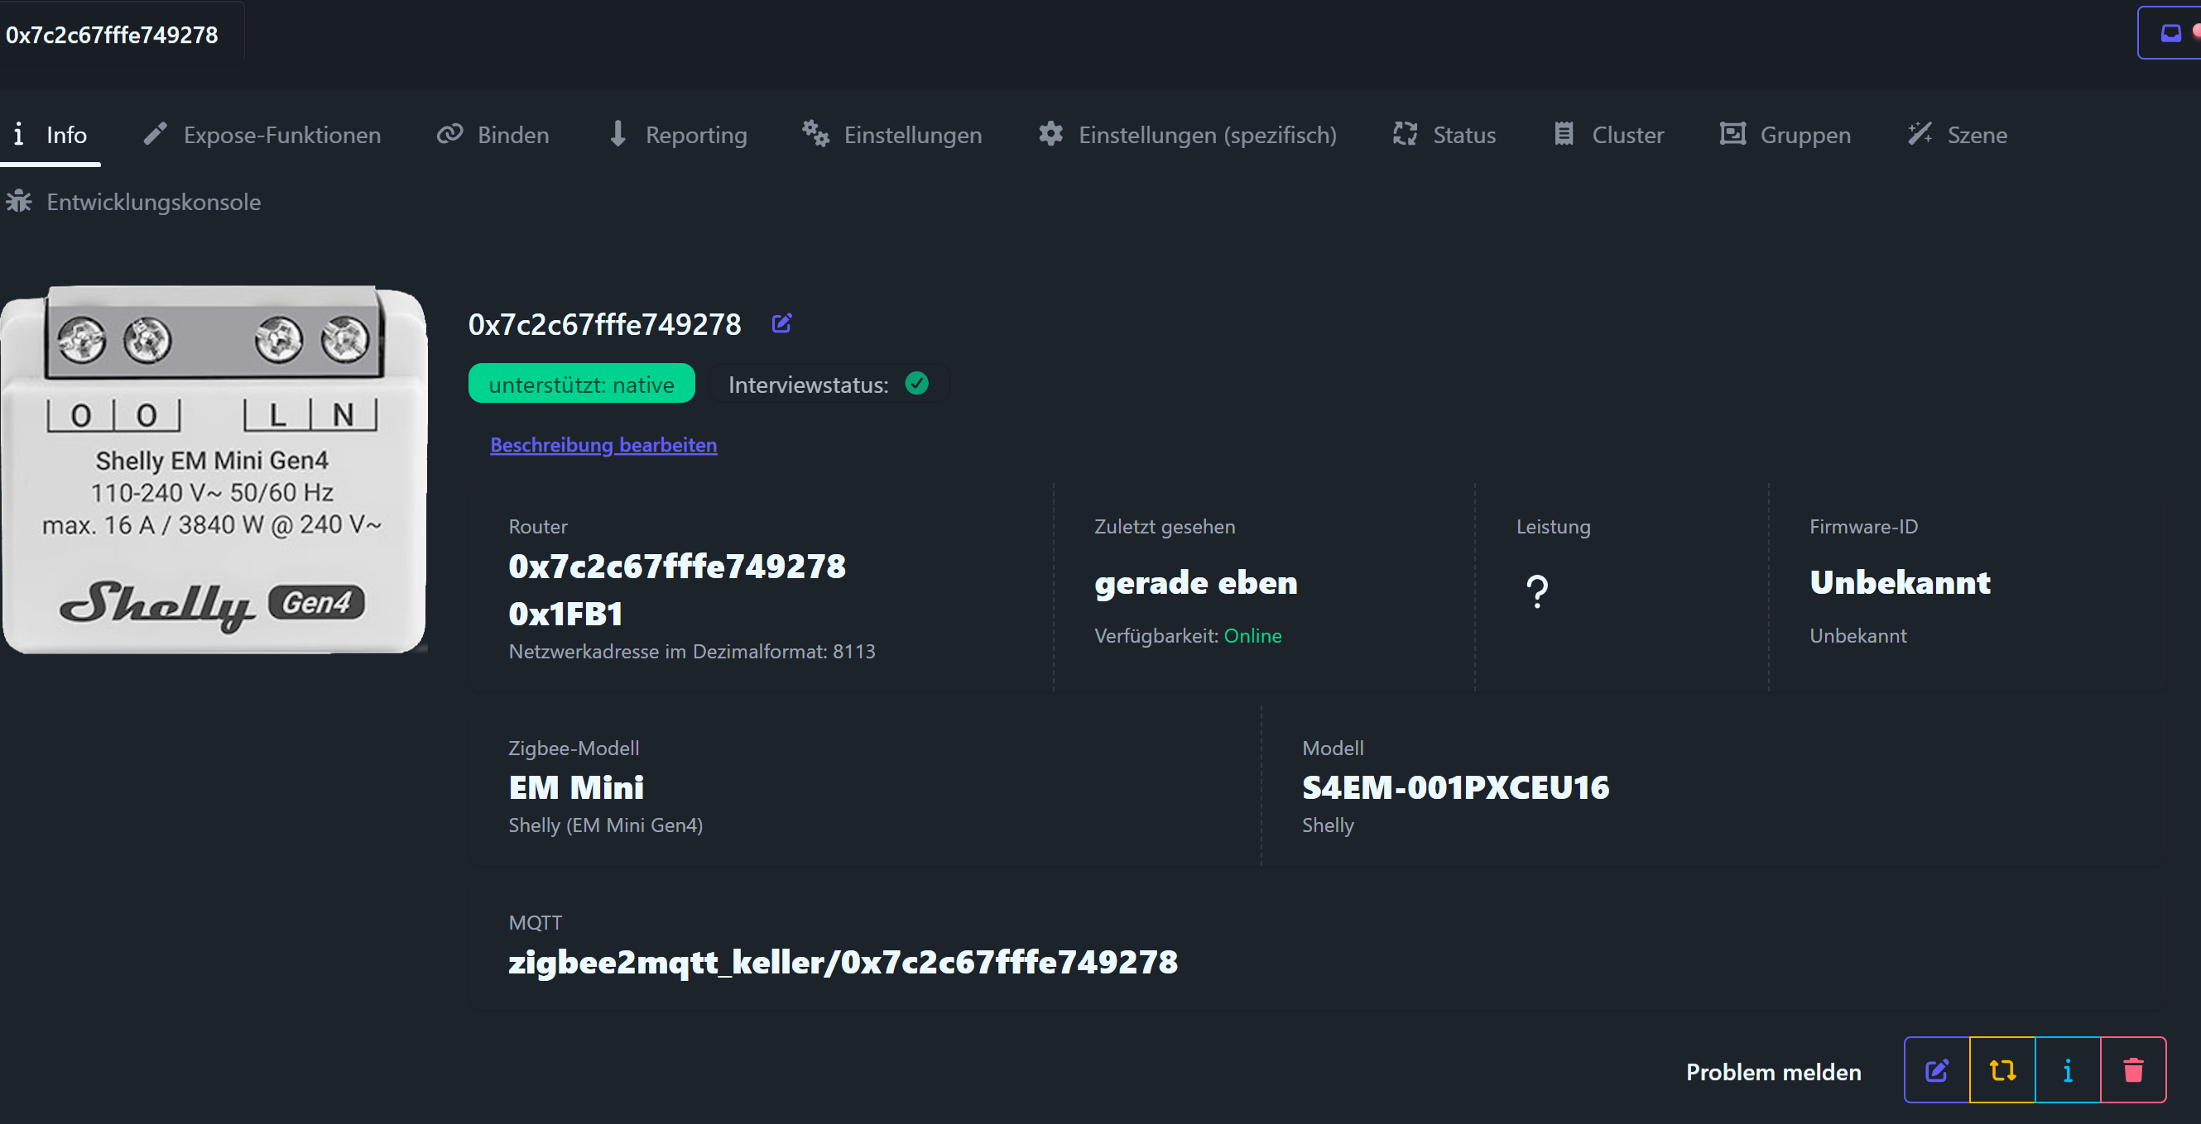The width and height of the screenshot is (2201, 1124).
Task: Open the Entwicklungskonsole tab
Action: pos(133,203)
